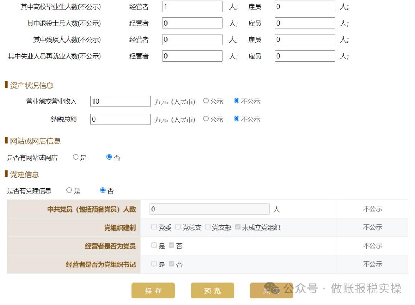Image resolution: width=415 pixels, height=305 pixels.
Task: Click the 纳税总额 input field
Action: (x=120, y=119)
